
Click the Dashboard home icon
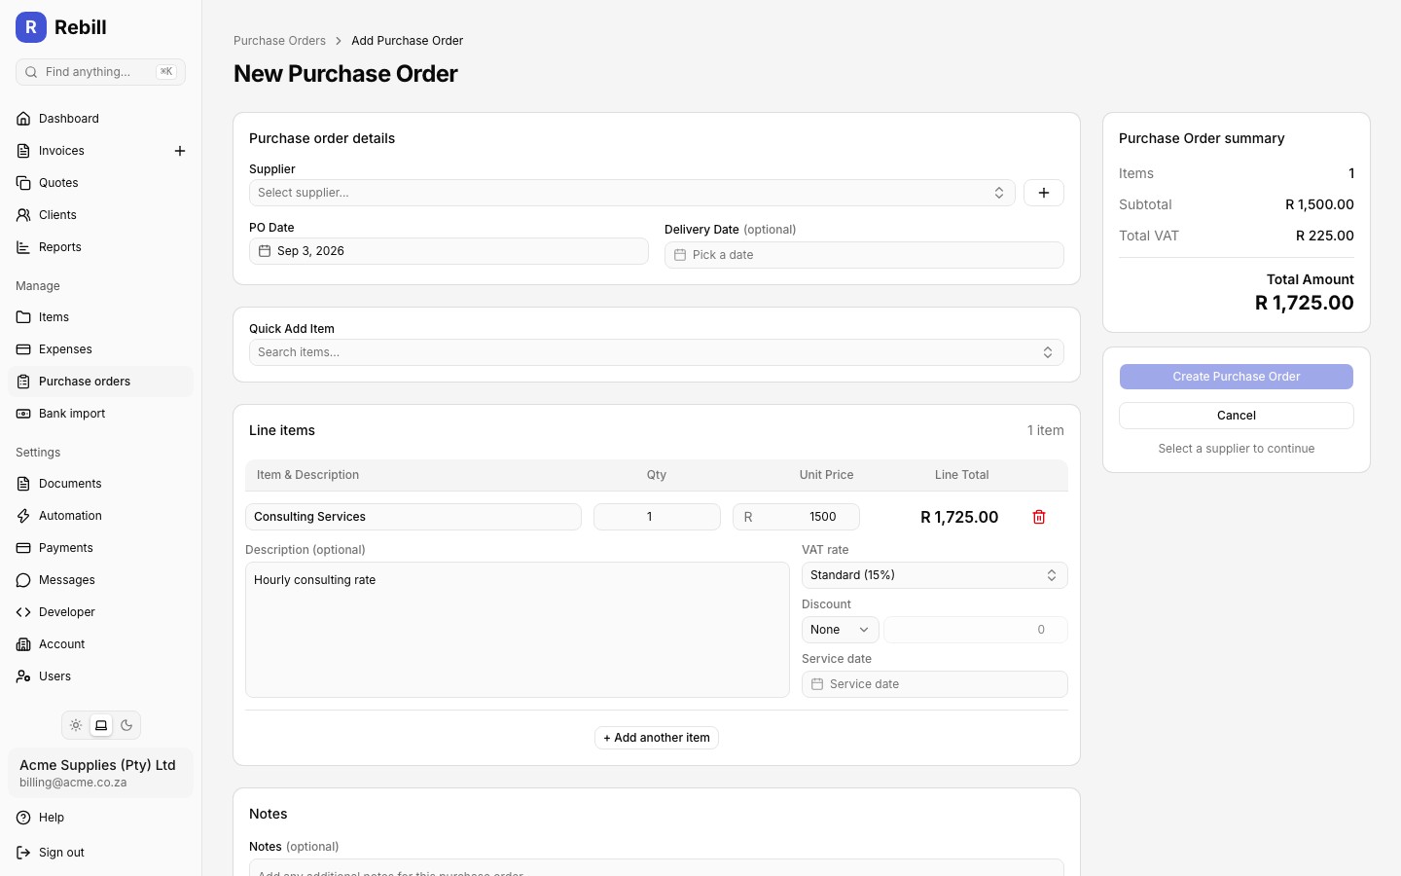(x=23, y=119)
